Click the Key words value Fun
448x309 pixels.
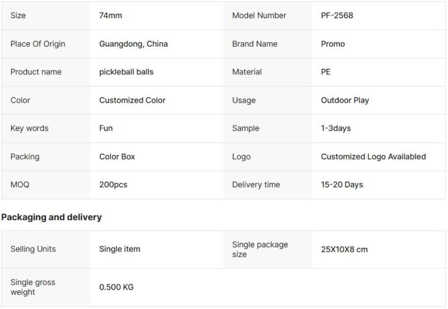(x=106, y=128)
